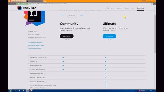Open the Previous versions link

pos(34,48)
